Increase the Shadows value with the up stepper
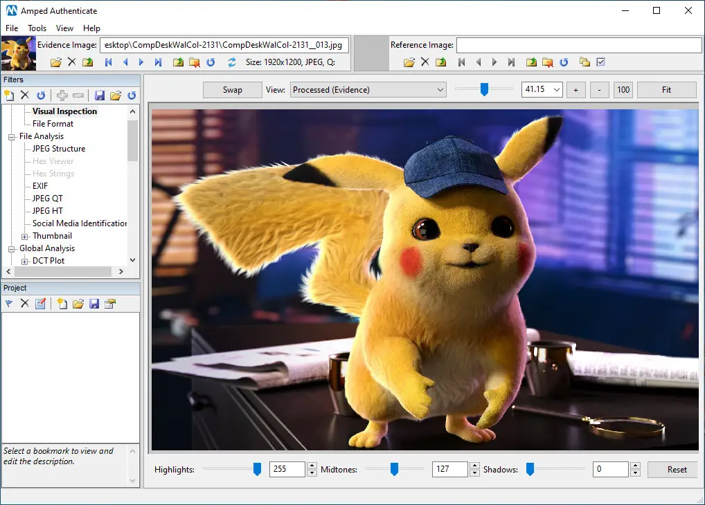 pos(635,466)
